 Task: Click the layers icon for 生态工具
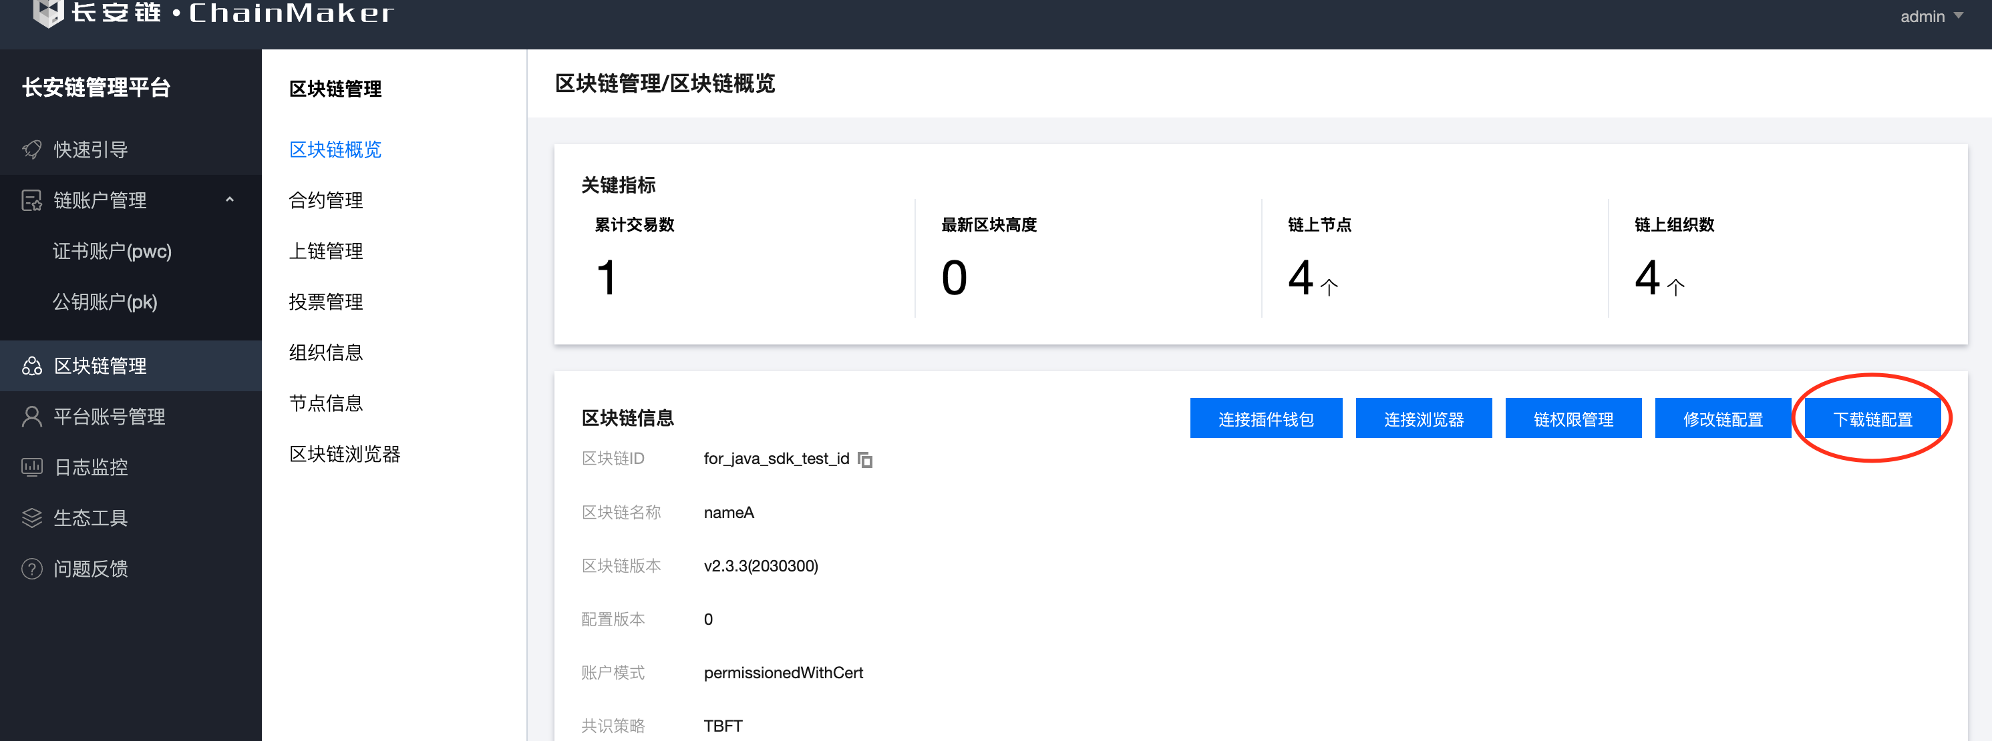coord(31,517)
